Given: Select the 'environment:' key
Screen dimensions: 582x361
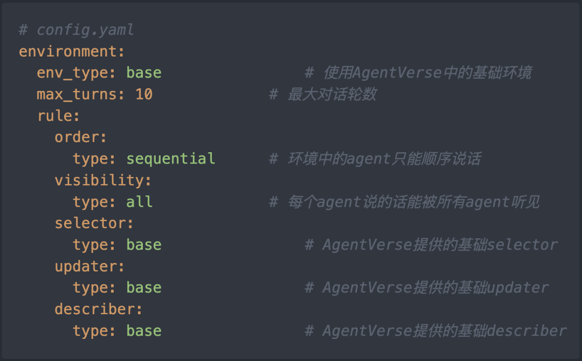Looking at the screenshot, I should click(72, 51).
